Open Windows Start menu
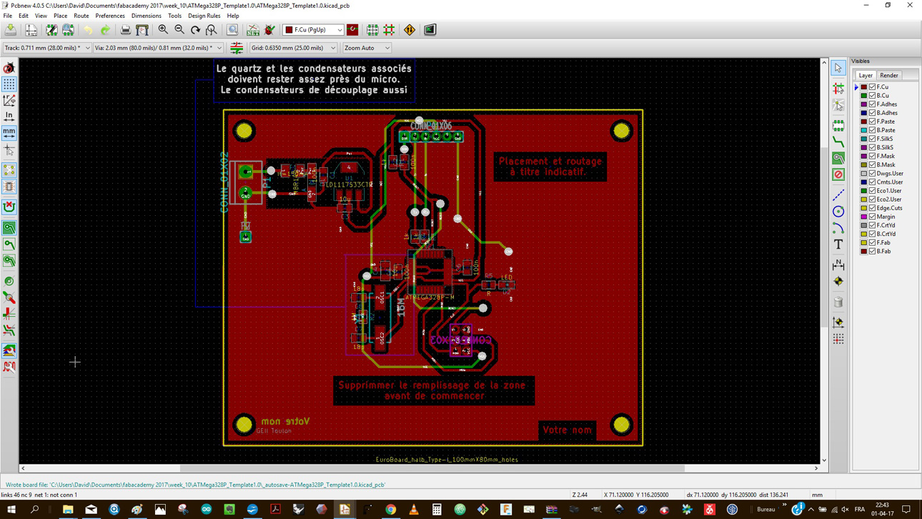The width and height of the screenshot is (922, 519). coord(11,510)
